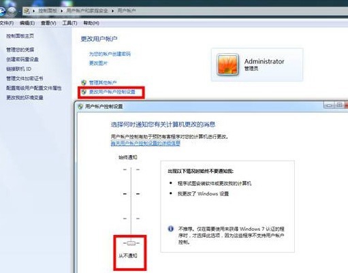Open 有关用户帐户控制设置的详细信息 link

146,143
